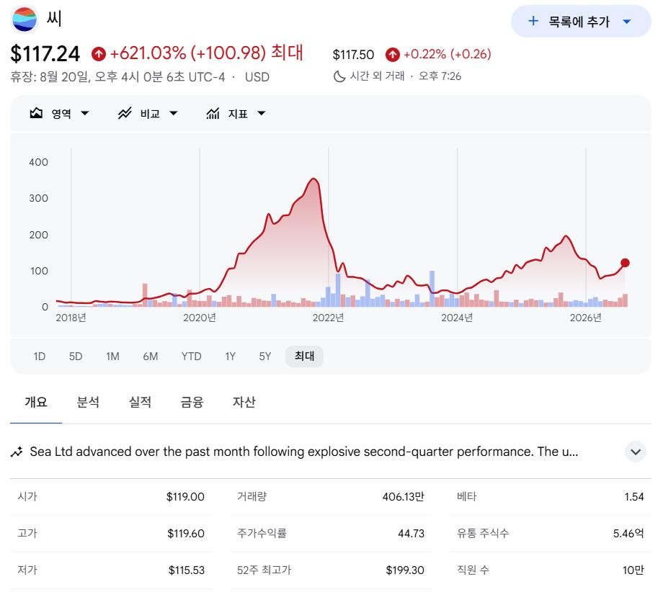Select the 5D time range
Image resolution: width=663 pixels, height=592 pixels.
(x=76, y=356)
